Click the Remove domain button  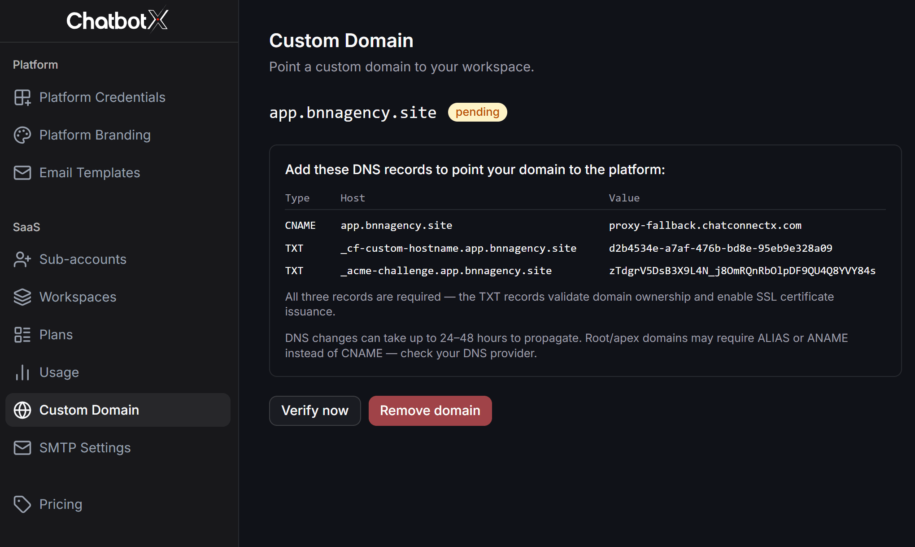point(430,411)
